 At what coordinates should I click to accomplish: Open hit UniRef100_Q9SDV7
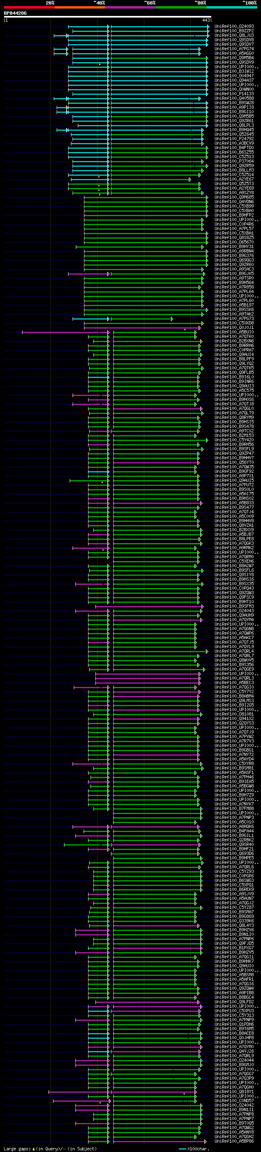[234, 44]
